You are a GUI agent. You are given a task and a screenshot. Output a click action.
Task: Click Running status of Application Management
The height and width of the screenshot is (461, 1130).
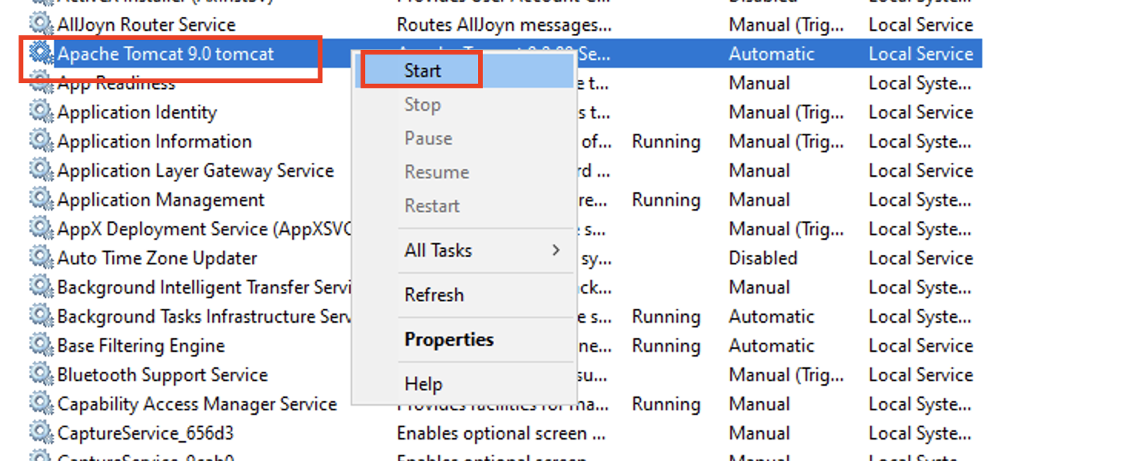[666, 200]
